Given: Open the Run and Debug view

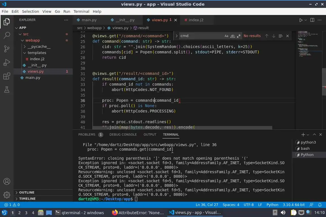Looking at the screenshot, I should (x=7, y=62).
